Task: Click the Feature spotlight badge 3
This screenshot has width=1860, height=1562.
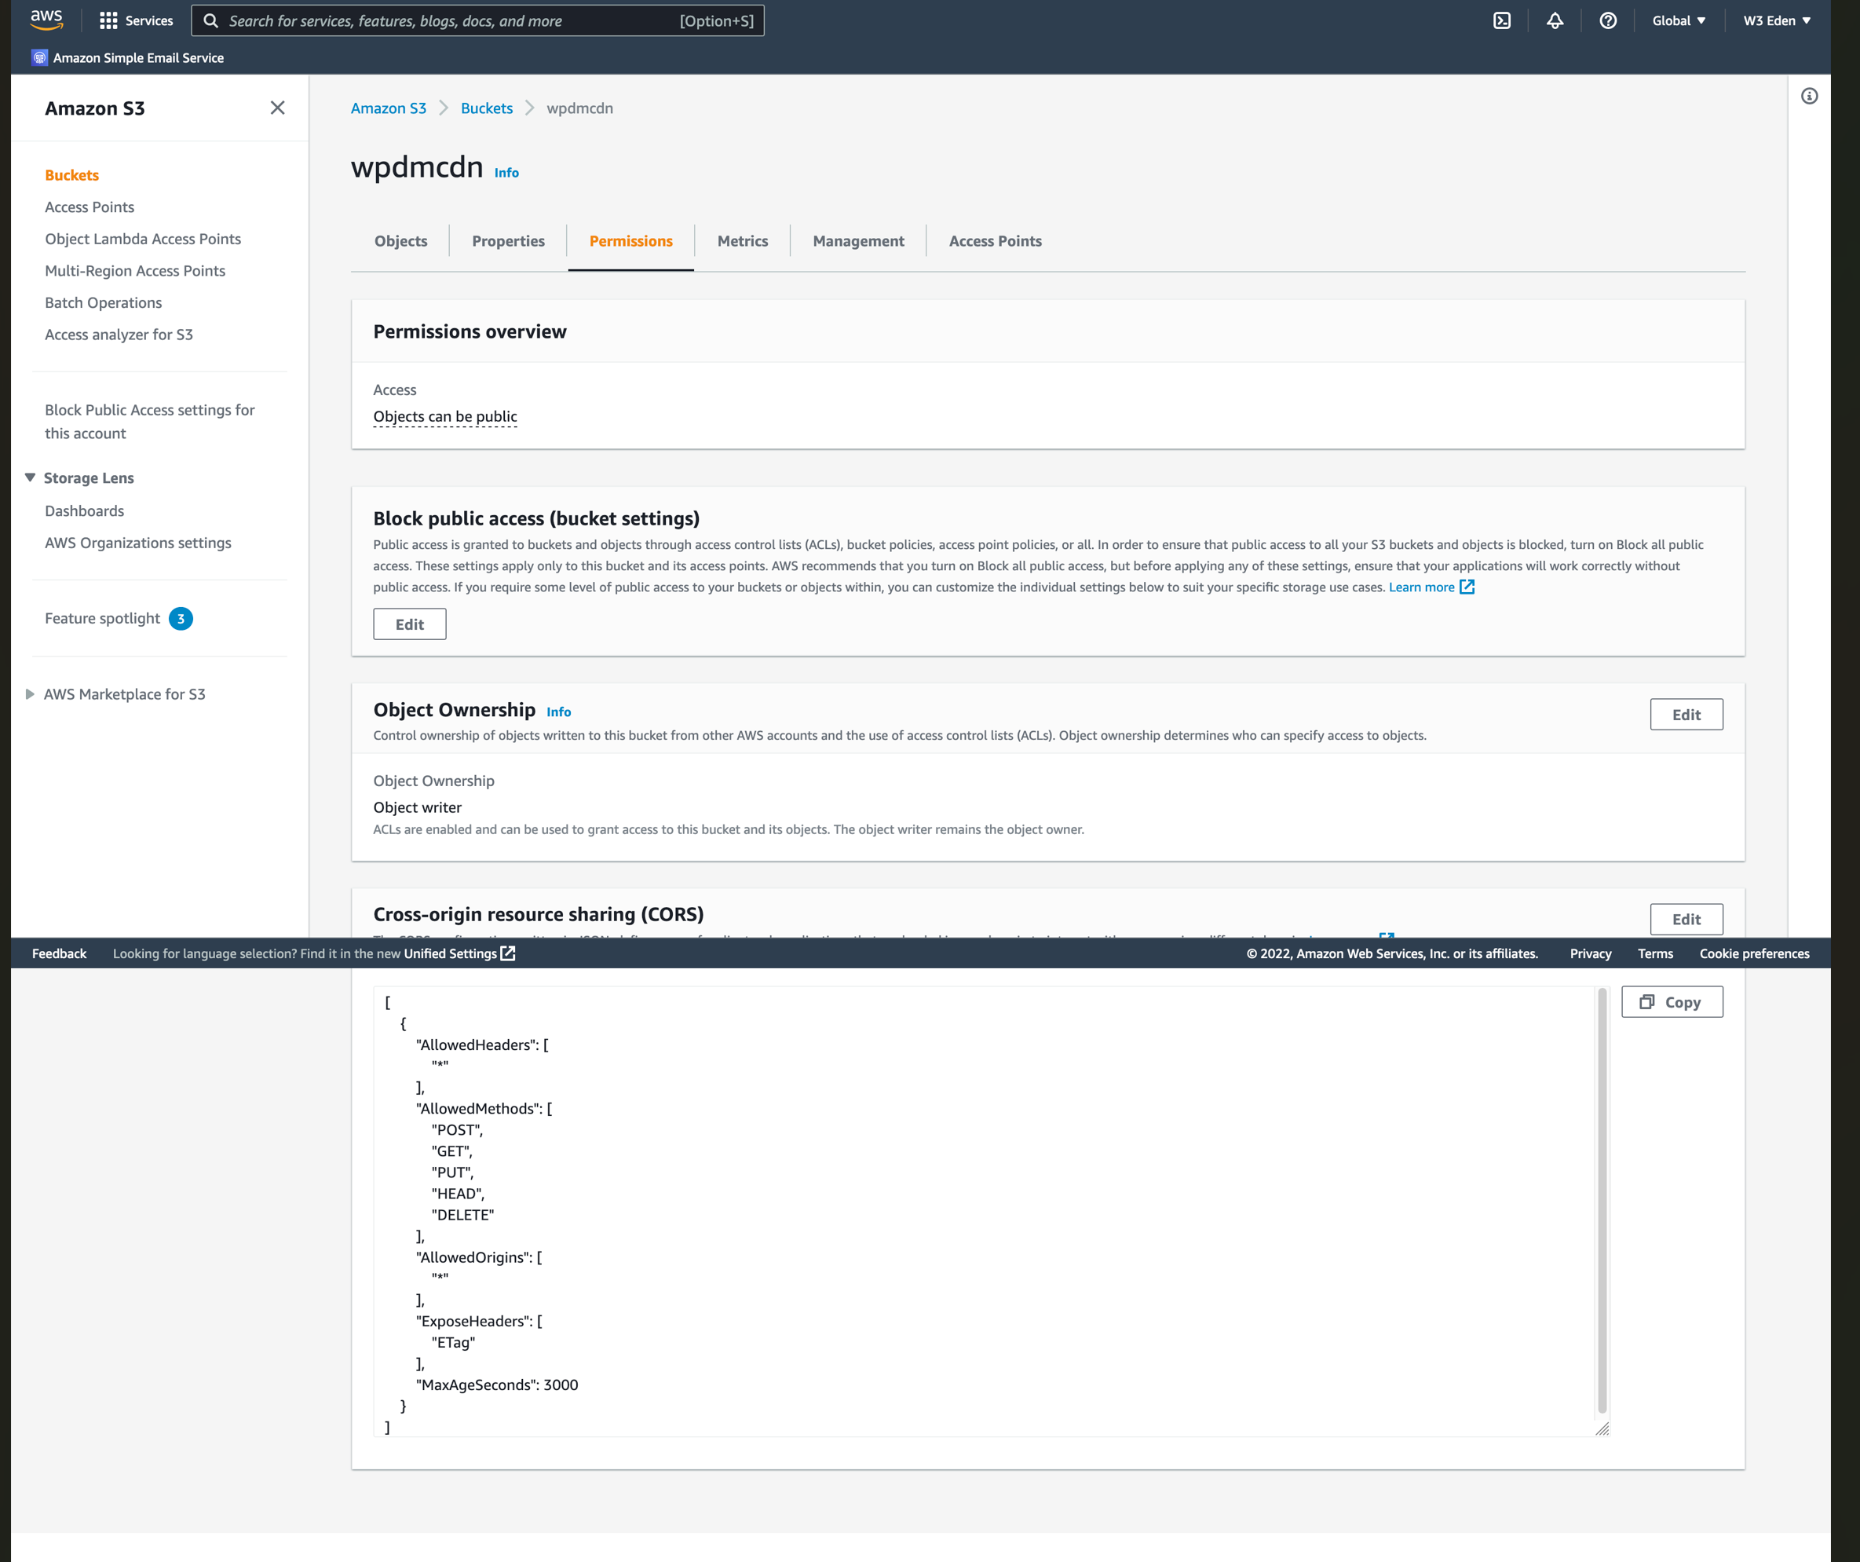Action: pos(181,618)
